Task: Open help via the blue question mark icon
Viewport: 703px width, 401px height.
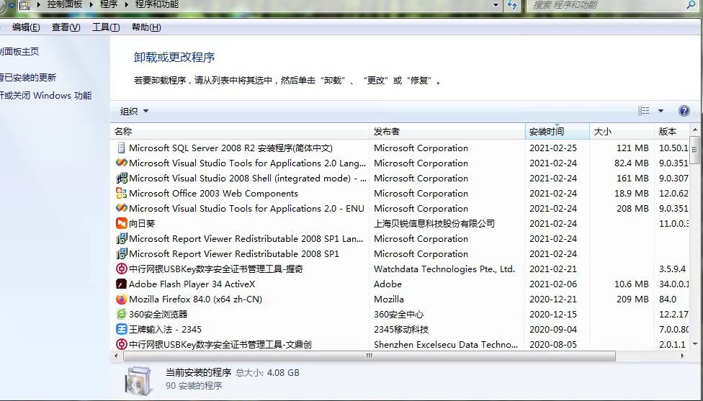Action: (x=684, y=111)
